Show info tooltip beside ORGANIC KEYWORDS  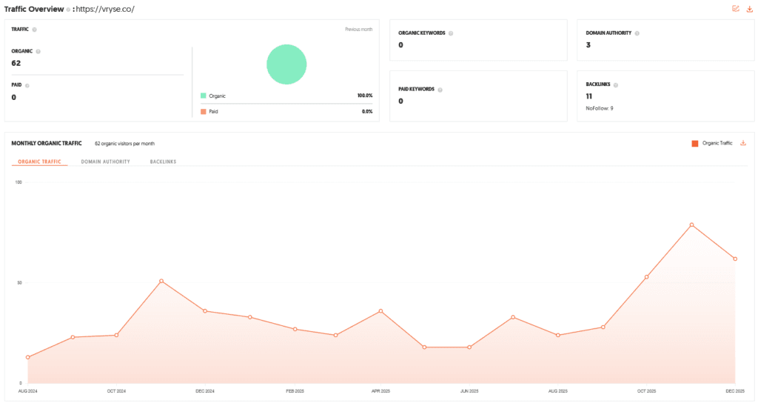click(451, 33)
